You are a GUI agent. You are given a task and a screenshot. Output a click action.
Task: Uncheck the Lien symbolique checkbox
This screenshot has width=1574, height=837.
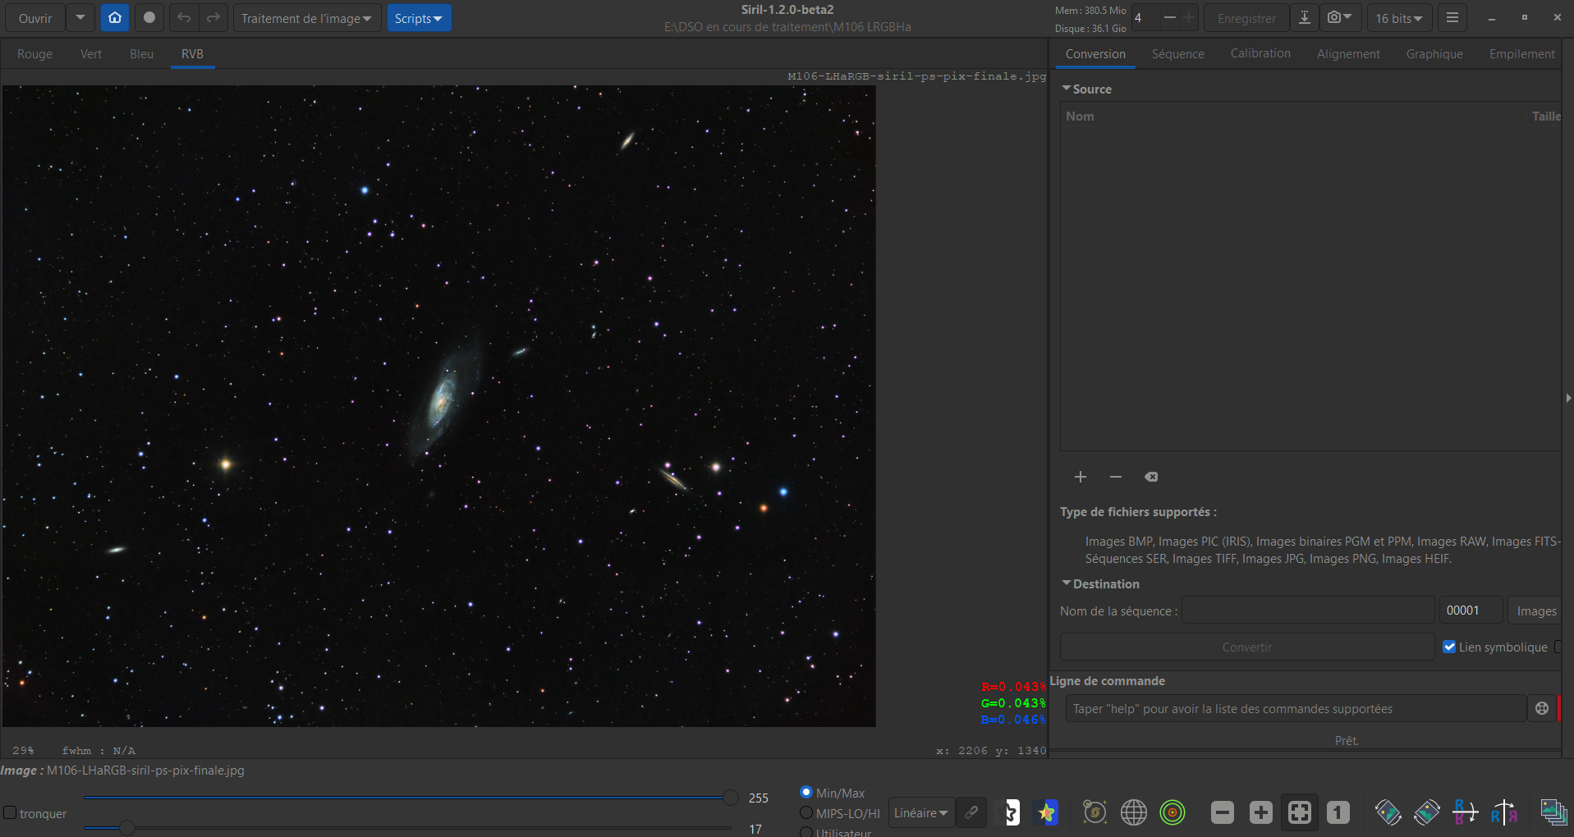tap(1449, 647)
